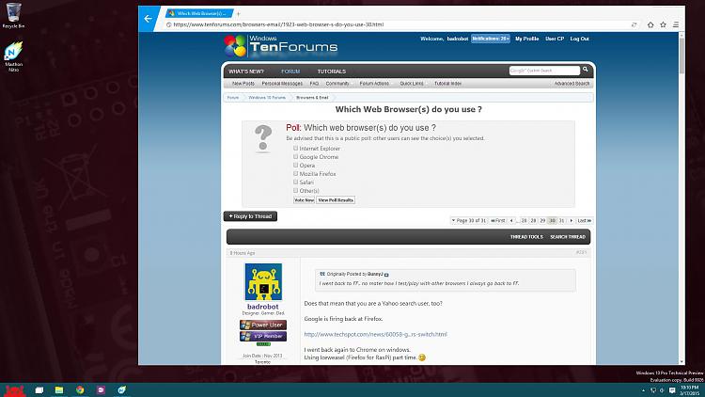Open the Recycle Bin desktop icon
705x397 pixels.
point(13,15)
